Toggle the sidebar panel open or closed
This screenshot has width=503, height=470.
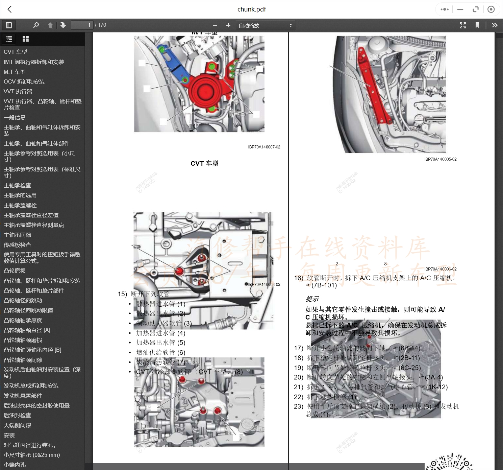click(8, 25)
